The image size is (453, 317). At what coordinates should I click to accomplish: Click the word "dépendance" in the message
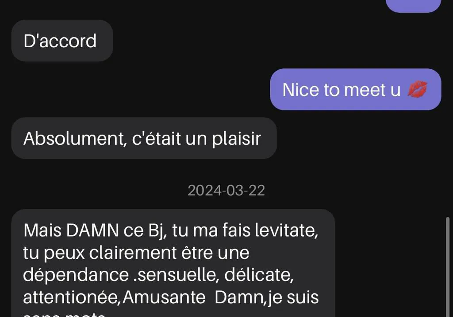click(76, 275)
